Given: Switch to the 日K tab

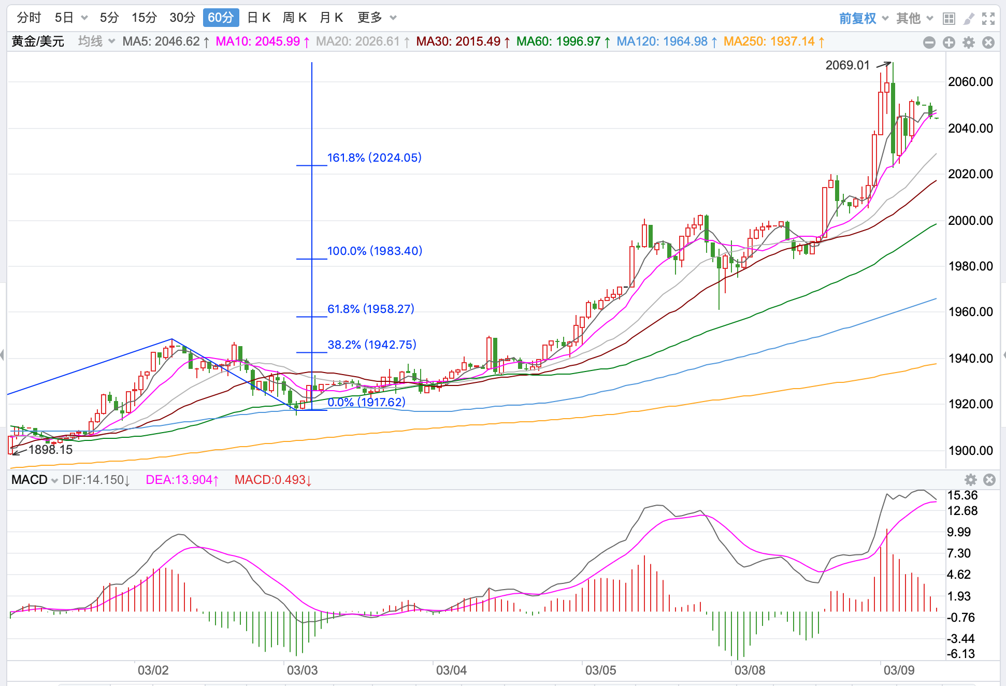Looking at the screenshot, I should point(258,18).
